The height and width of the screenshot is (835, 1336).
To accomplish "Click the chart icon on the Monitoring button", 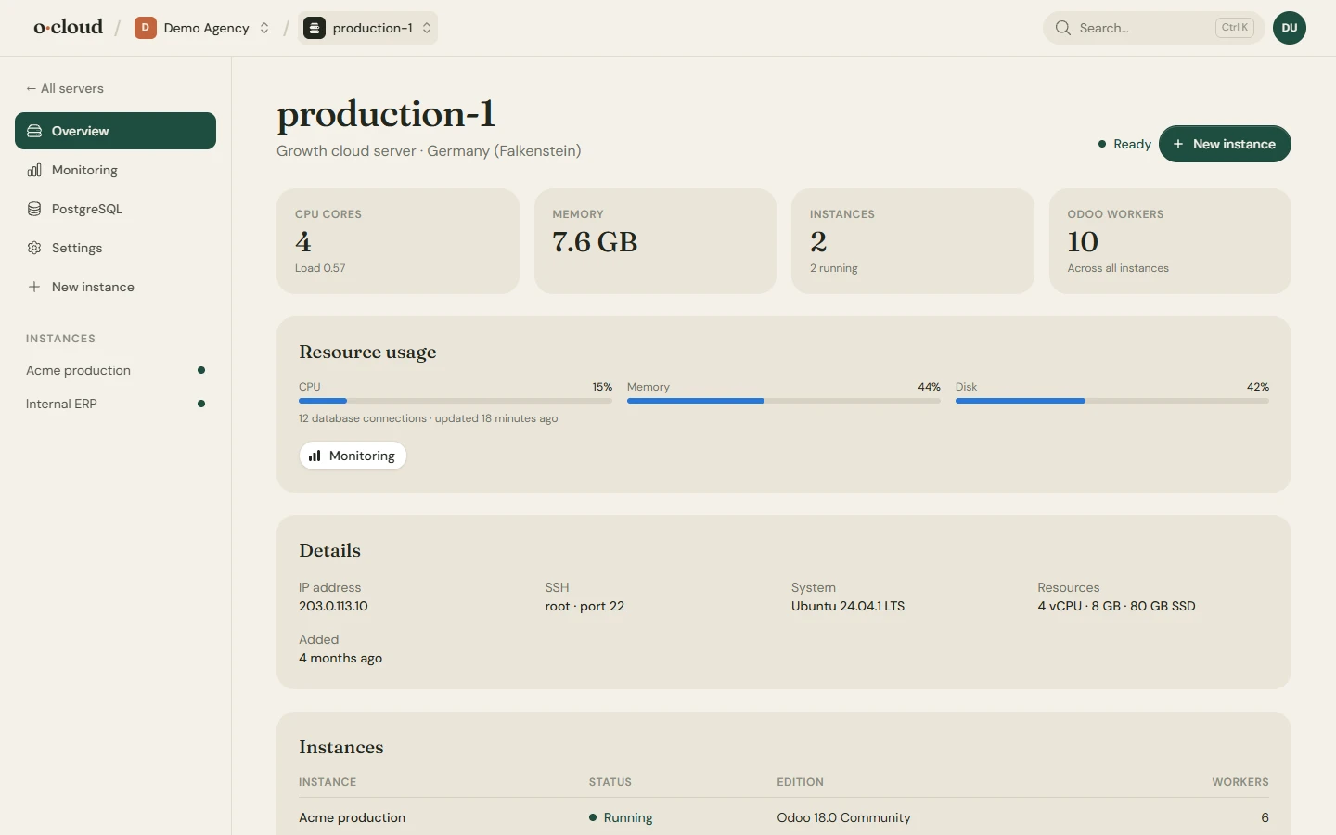I will tap(315, 456).
